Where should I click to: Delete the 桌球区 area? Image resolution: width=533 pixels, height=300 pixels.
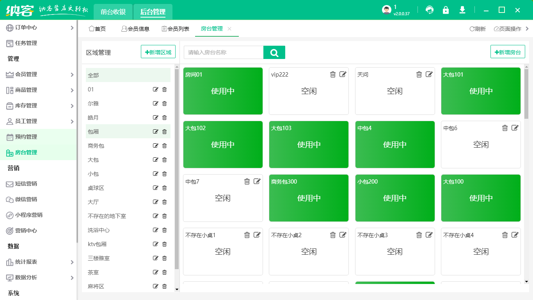164,188
